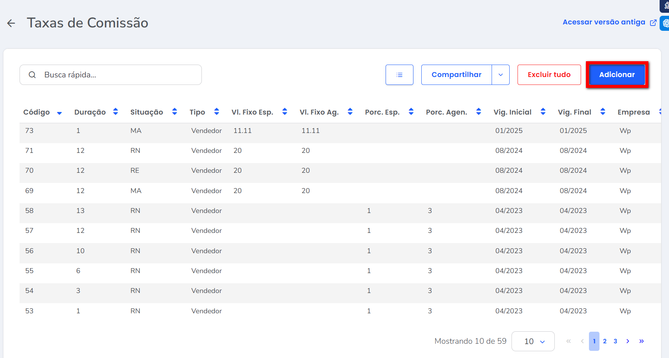Sort by Código column arrow
This screenshot has width=669, height=358.
[x=59, y=113]
